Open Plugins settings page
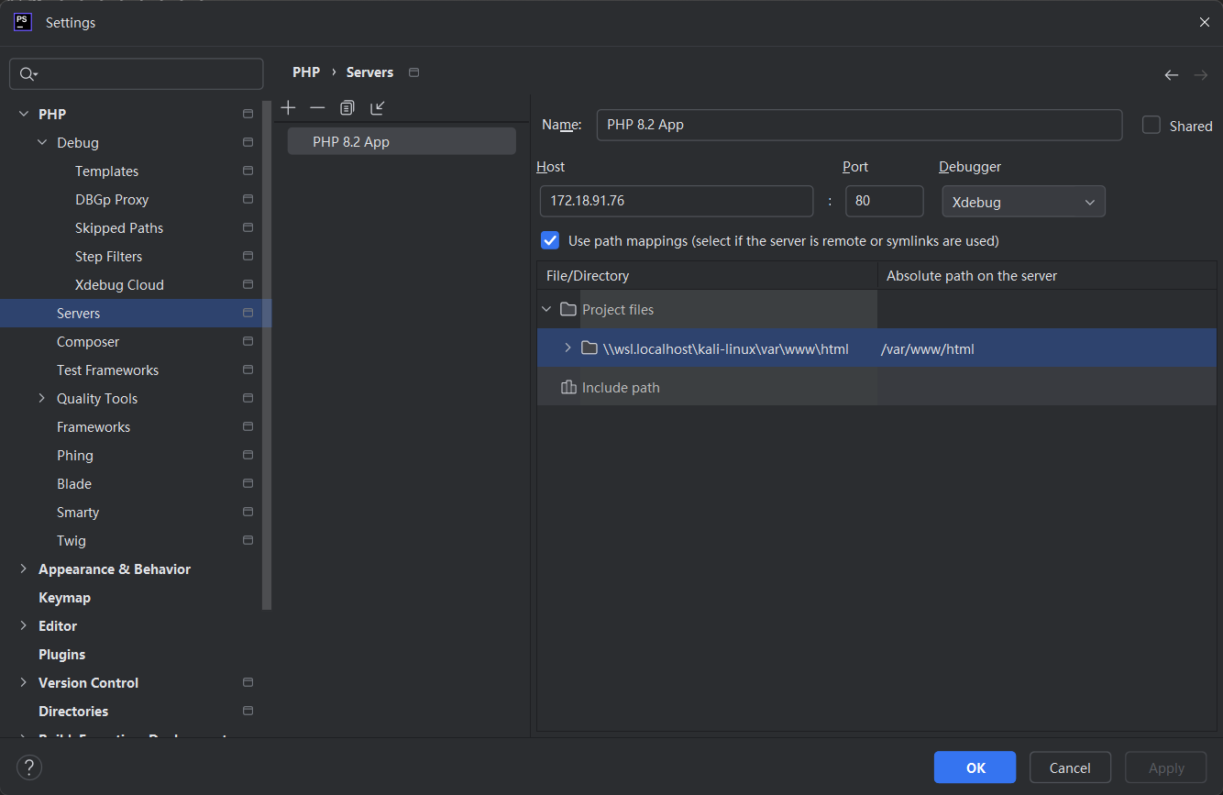This screenshot has height=795, width=1223. click(x=61, y=654)
